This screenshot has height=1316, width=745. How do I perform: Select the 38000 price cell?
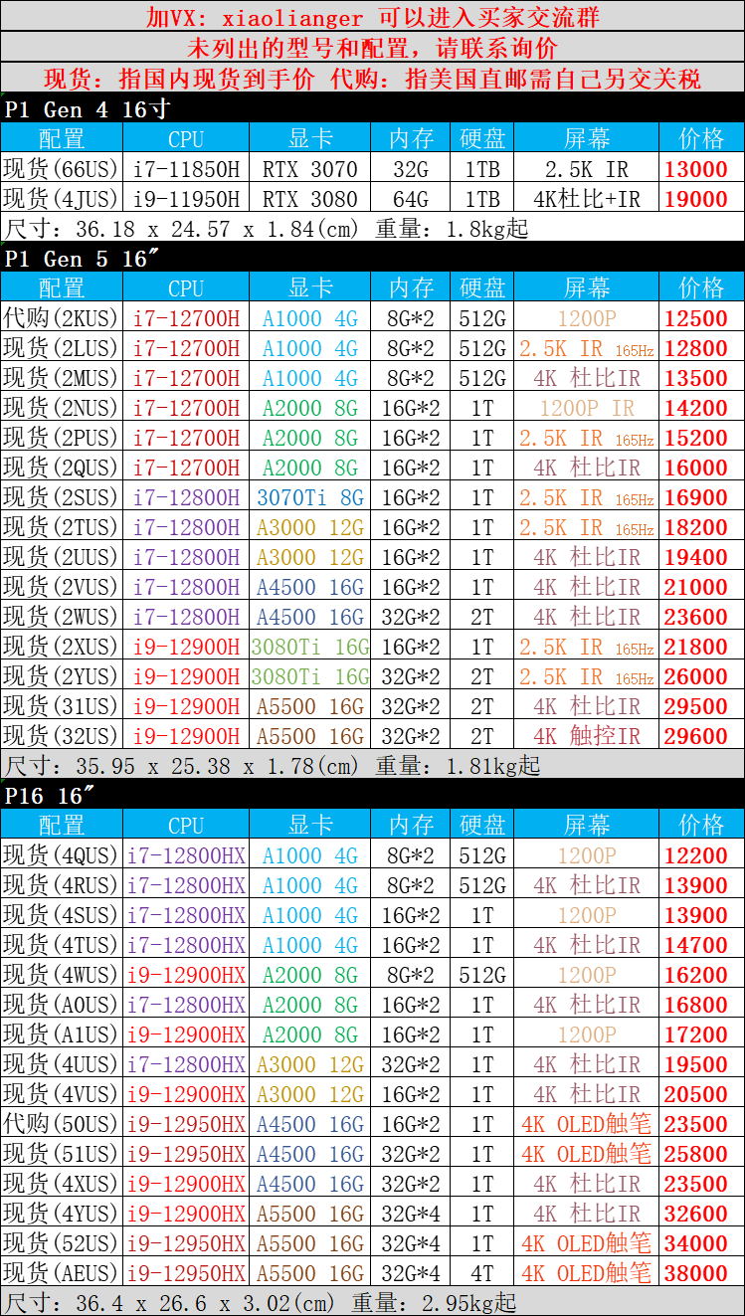click(x=702, y=1272)
